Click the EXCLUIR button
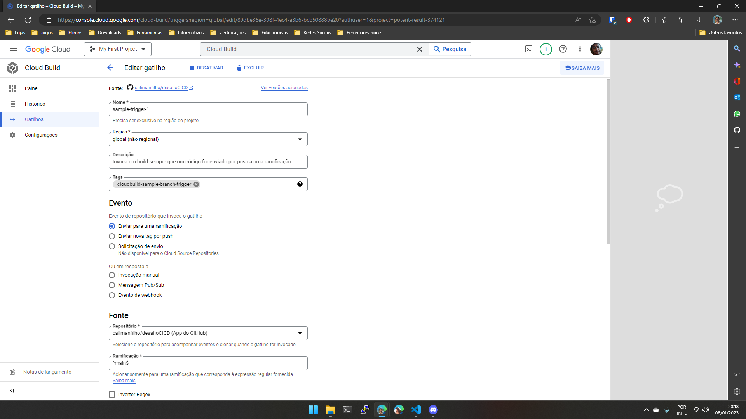This screenshot has height=419, width=746. click(250, 68)
